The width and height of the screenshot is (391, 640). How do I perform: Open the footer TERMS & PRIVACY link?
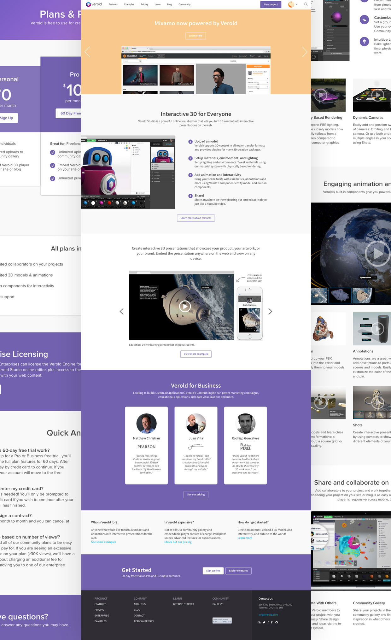click(144, 621)
